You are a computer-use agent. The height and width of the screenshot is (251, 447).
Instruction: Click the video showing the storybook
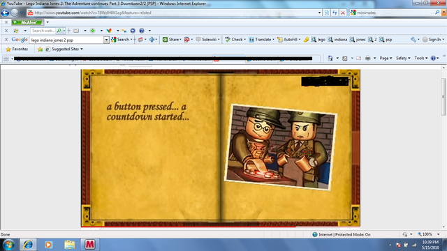coord(221,148)
